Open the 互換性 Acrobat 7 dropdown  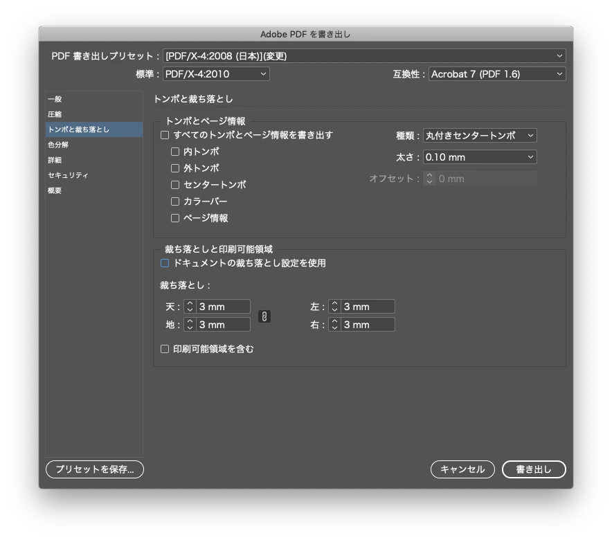(x=497, y=74)
